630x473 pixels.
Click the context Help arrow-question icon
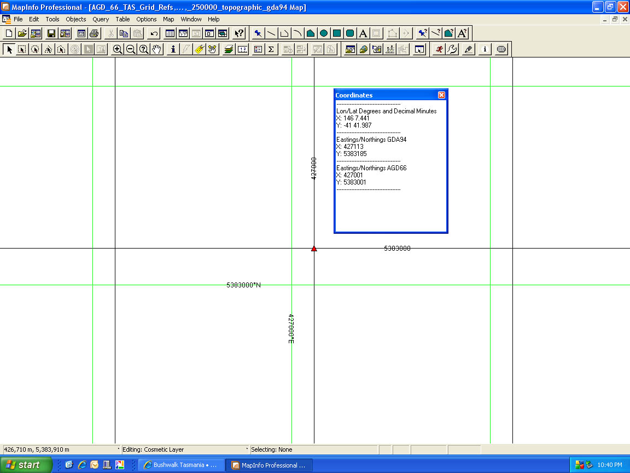(x=239, y=33)
